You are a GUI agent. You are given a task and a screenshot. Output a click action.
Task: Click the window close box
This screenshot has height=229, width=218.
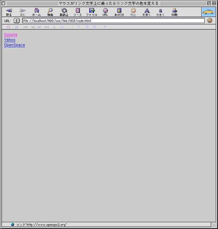3,3
